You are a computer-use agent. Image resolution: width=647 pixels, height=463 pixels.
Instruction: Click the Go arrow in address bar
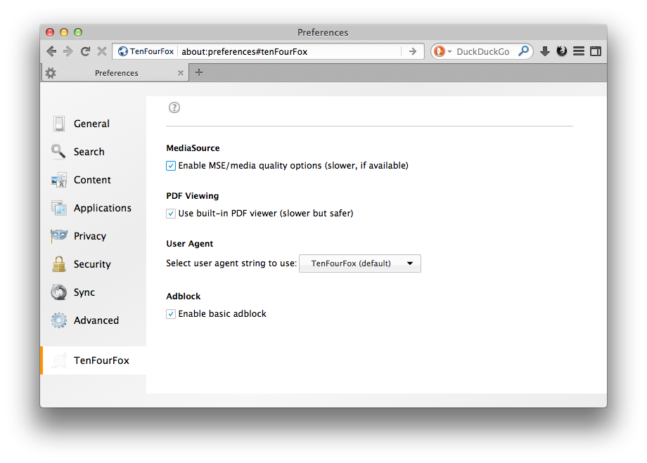pos(412,51)
